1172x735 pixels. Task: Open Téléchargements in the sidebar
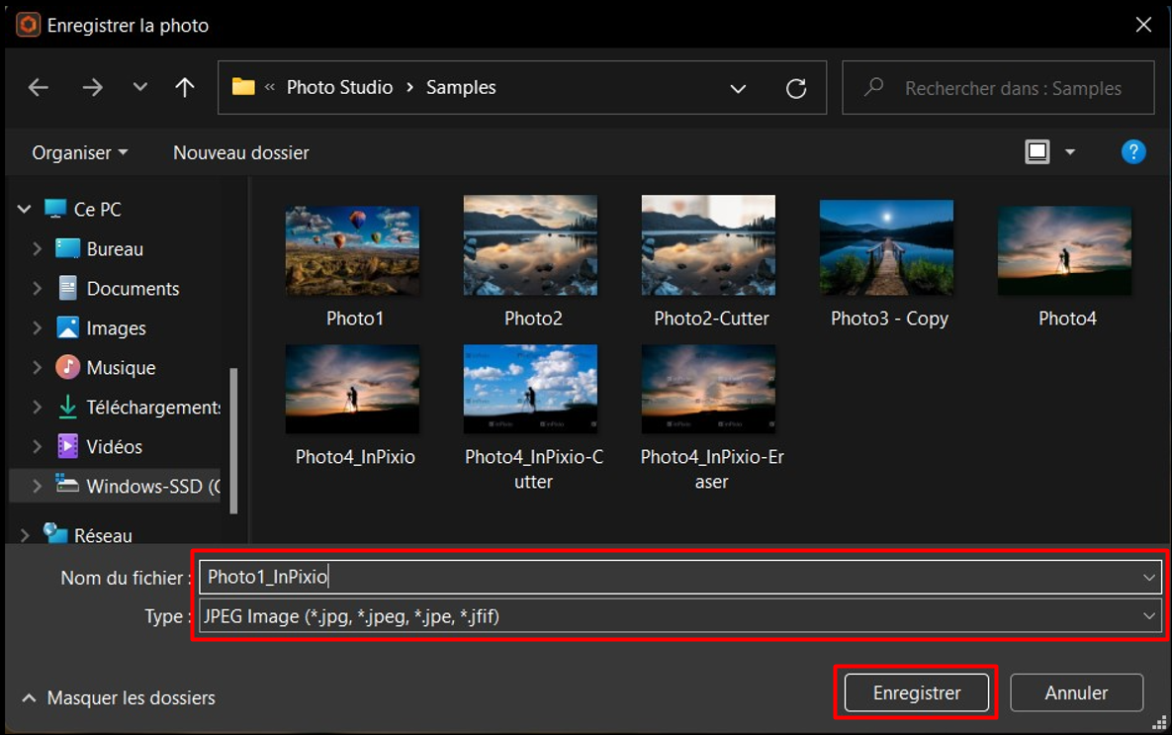(x=153, y=408)
